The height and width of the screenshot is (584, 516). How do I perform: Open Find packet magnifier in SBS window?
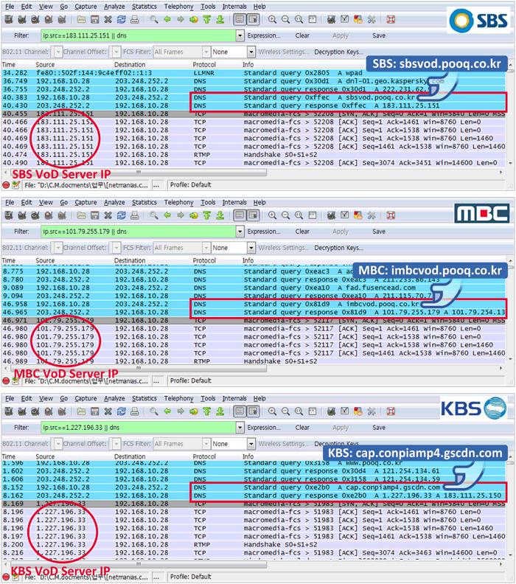point(154,19)
